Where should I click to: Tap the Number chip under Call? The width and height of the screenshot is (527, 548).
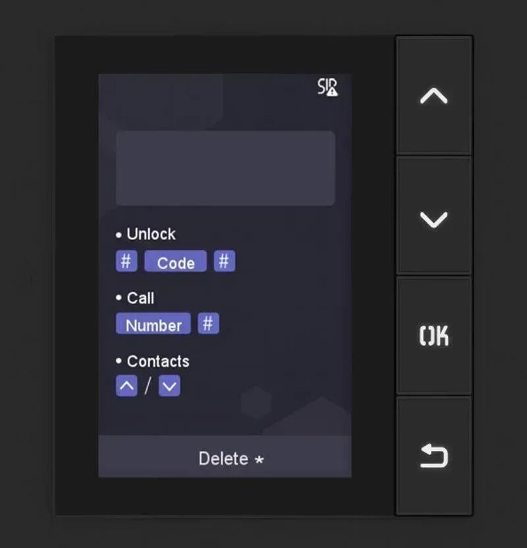click(153, 324)
